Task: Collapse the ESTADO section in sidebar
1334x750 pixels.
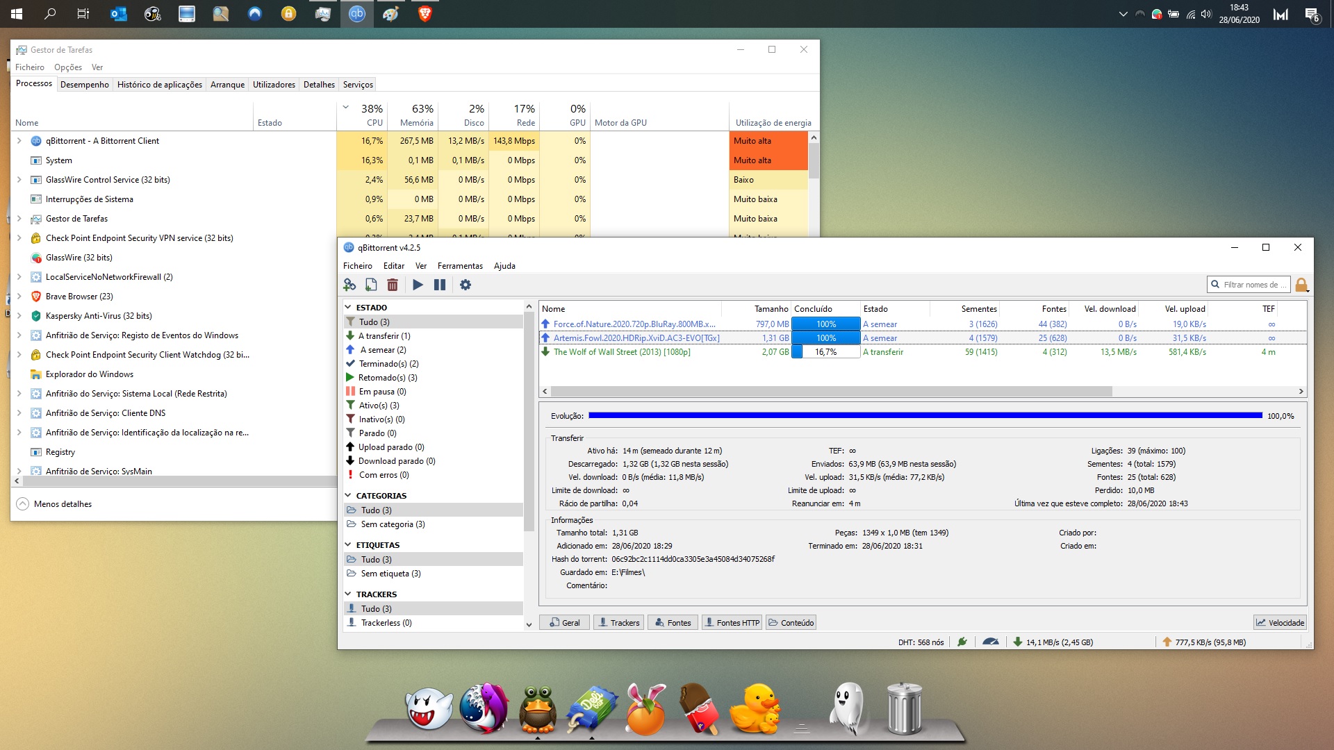Action: (x=348, y=307)
